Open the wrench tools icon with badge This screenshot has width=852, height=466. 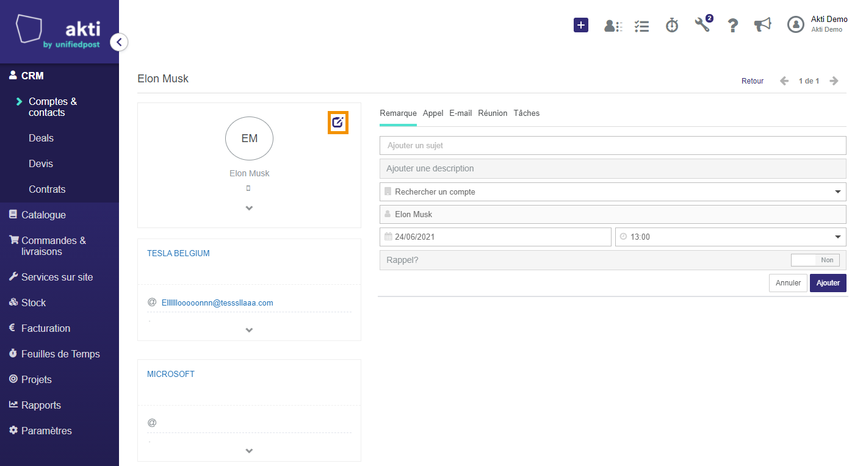coord(703,24)
